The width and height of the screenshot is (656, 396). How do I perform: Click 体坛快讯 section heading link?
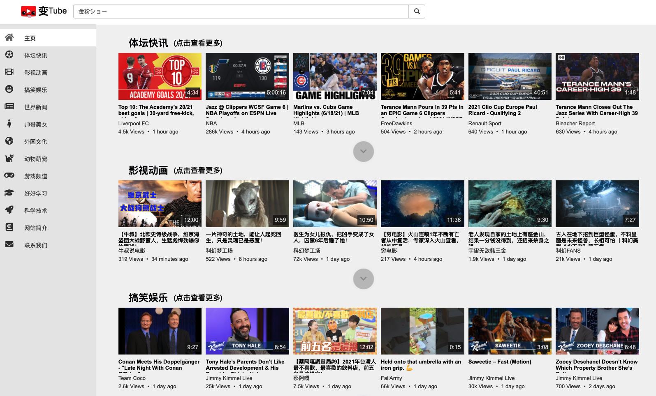(175, 43)
